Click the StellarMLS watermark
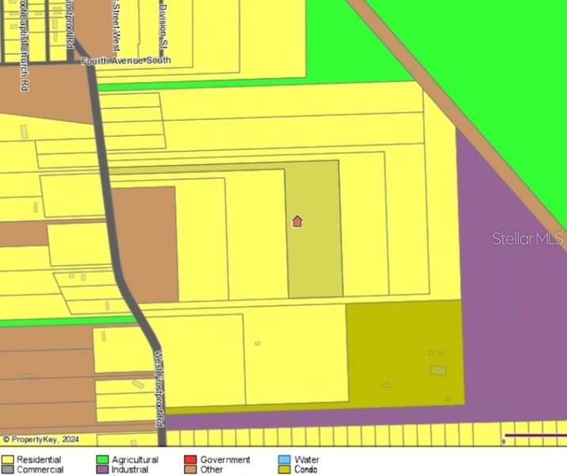 [527, 238]
